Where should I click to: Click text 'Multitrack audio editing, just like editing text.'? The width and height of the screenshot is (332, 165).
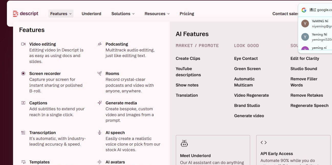(130, 53)
